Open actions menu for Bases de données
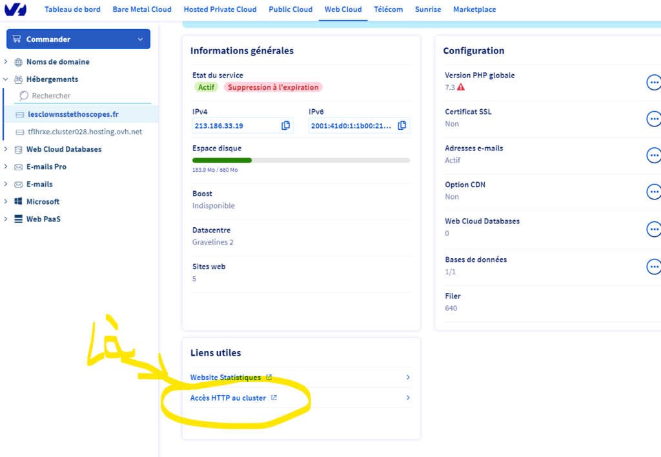The height and width of the screenshot is (457, 661). coord(653,267)
